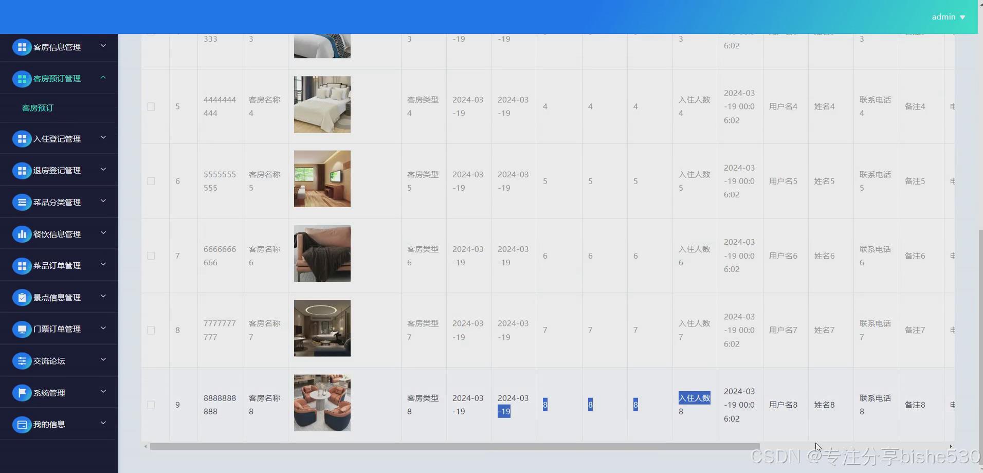Click the 餐饮信息管理 bar-chart icon

click(x=22, y=233)
